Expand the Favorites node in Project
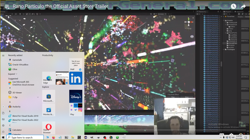The image size is (250, 140). (x=224, y=16)
